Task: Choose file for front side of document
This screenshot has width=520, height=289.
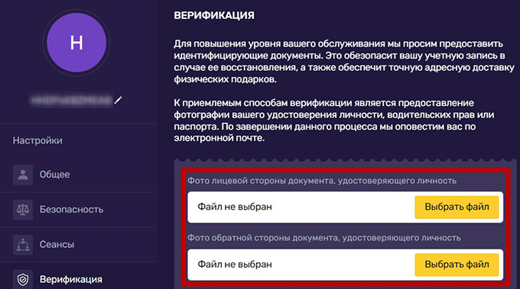Action: [x=457, y=207]
